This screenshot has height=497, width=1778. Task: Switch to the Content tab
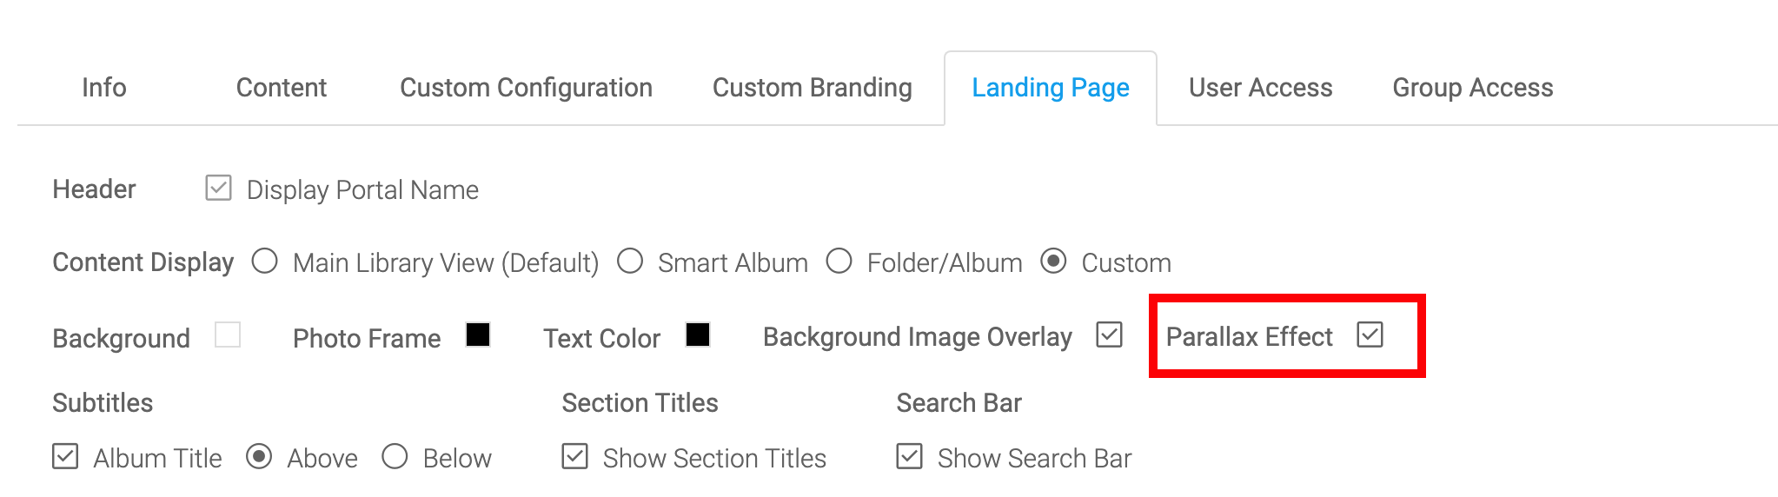[x=281, y=88]
